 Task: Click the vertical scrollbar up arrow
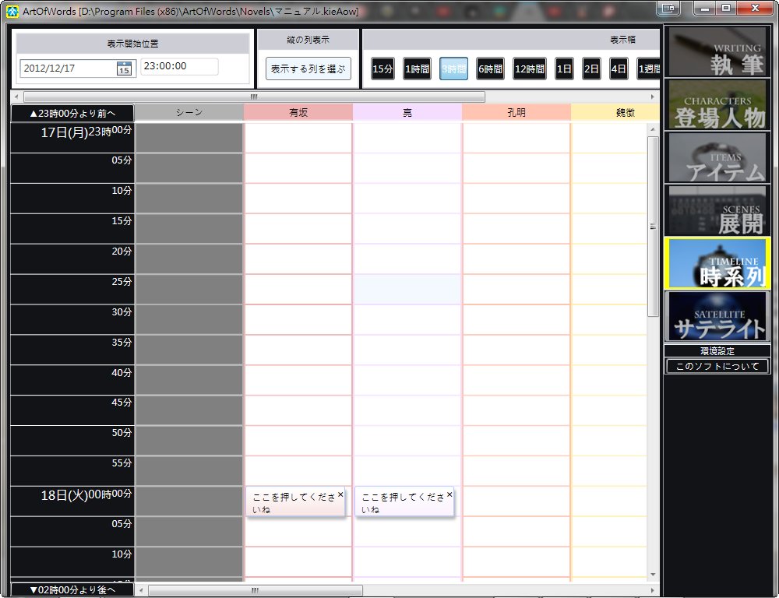pos(653,129)
